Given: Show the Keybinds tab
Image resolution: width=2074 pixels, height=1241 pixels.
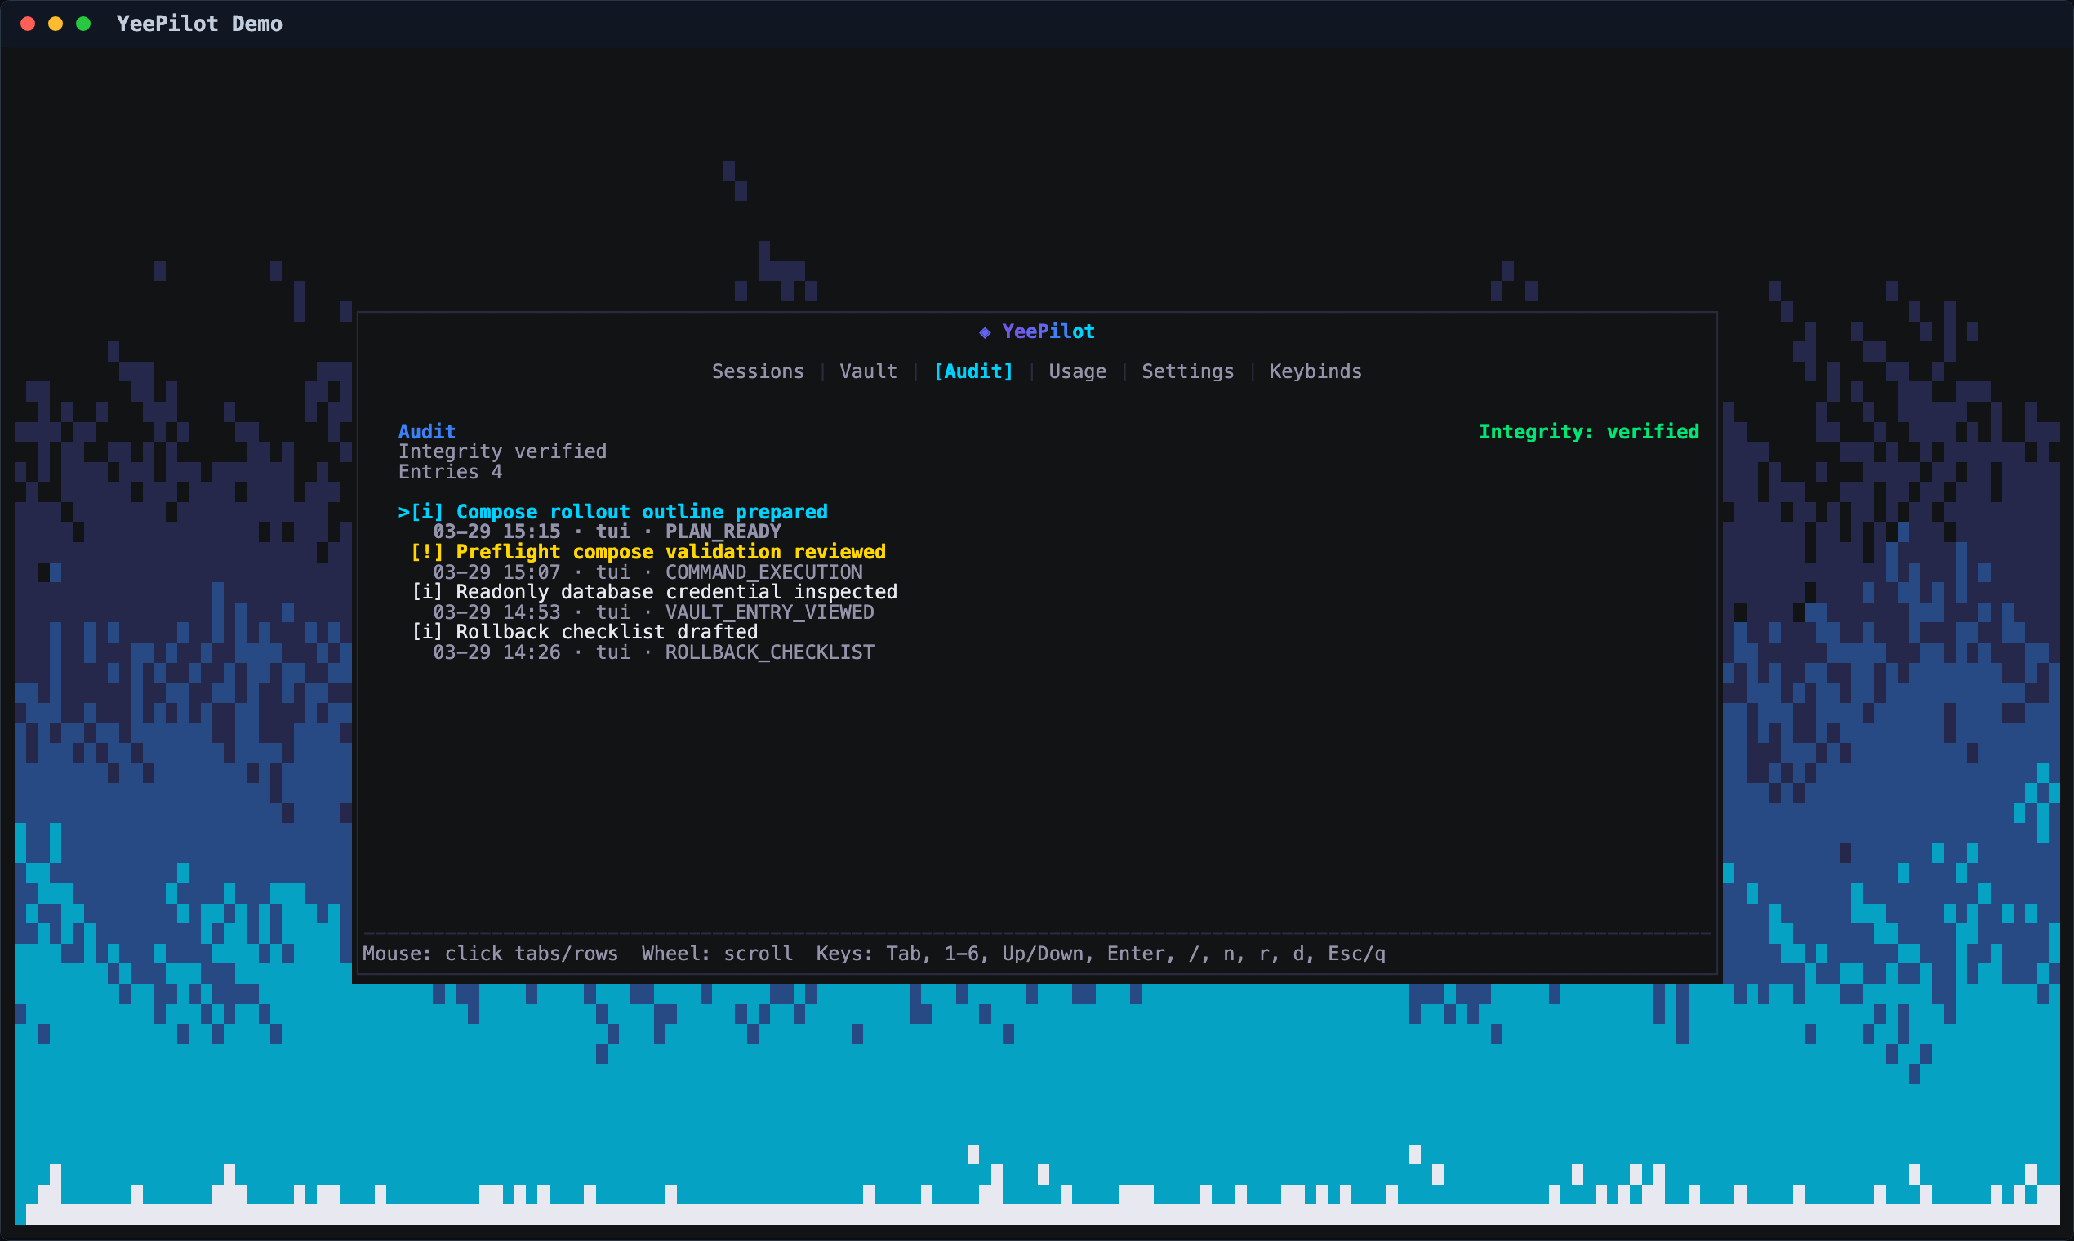Looking at the screenshot, I should [x=1315, y=371].
